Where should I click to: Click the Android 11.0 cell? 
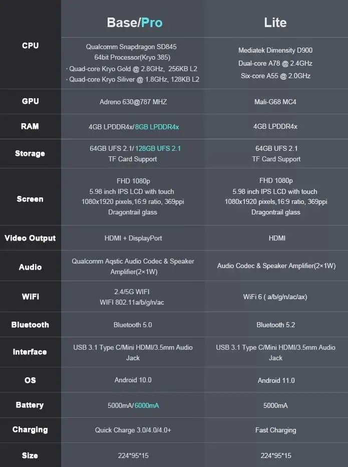pos(276,380)
